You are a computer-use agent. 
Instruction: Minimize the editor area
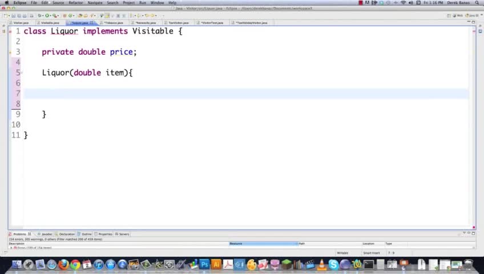(x=469, y=22)
